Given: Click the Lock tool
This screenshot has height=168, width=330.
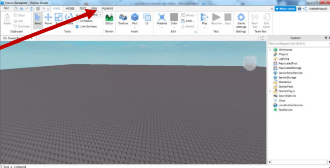Looking at the screenshot, I should tap(188, 21).
